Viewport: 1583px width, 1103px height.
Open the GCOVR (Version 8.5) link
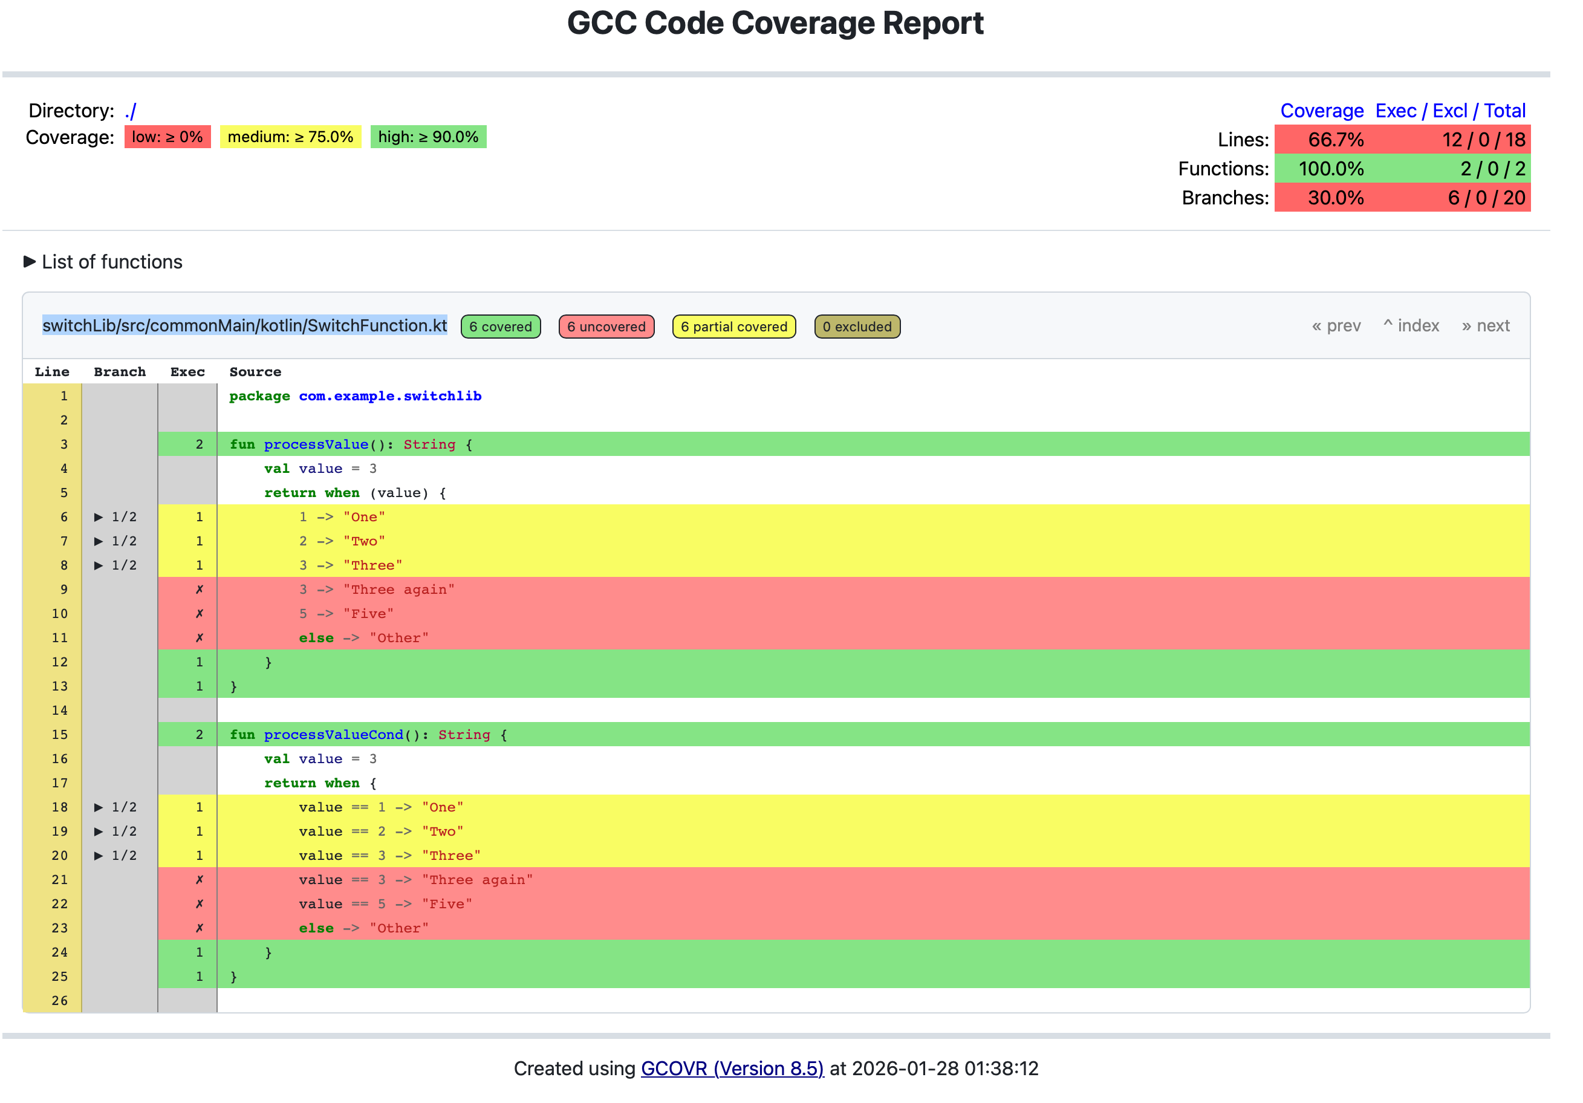tap(732, 1069)
